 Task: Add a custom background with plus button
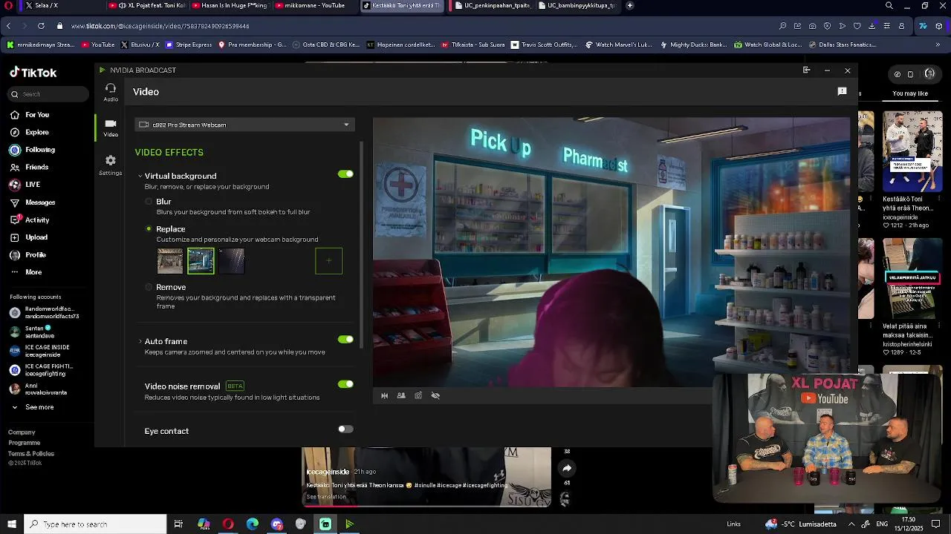click(328, 261)
